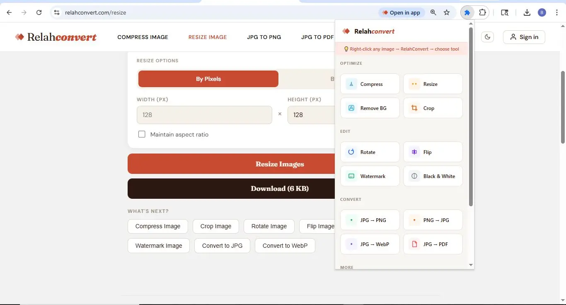Open the tab search icon
This screenshot has width=566, height=305.
[x=505, y=12]
